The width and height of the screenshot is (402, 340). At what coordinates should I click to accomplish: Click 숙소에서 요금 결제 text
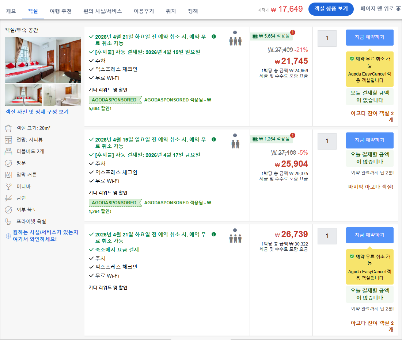(117, 250)
